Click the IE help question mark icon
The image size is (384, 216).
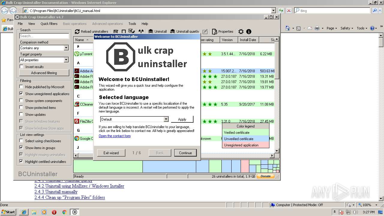tap(372, 28)
